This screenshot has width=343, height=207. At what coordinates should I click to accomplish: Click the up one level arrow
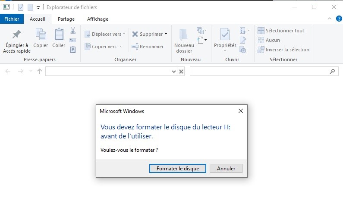coord(40,71)
